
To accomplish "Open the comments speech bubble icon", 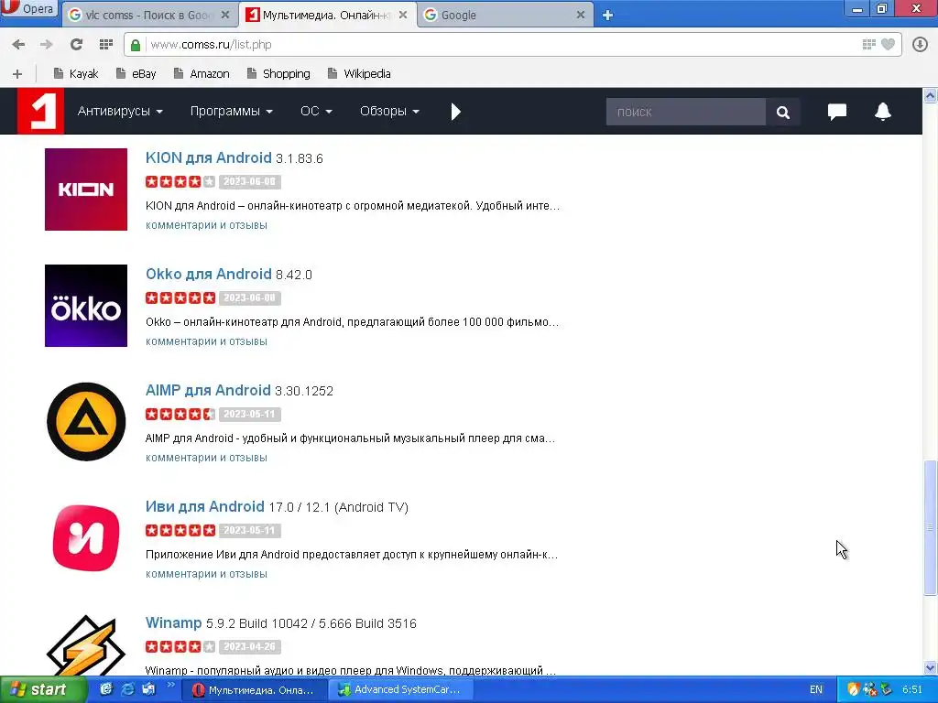I will point(837,112).
